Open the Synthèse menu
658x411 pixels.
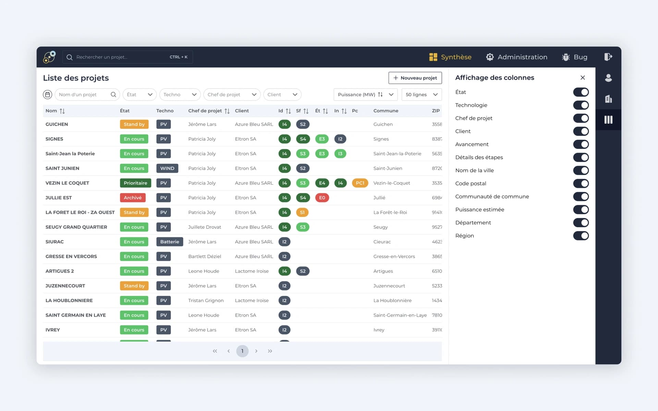pos(450,57)
